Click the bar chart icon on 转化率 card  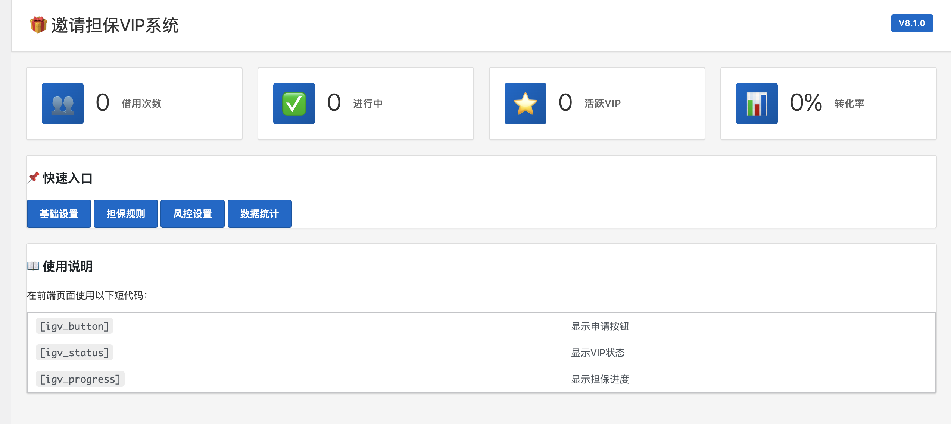(756, 103)
